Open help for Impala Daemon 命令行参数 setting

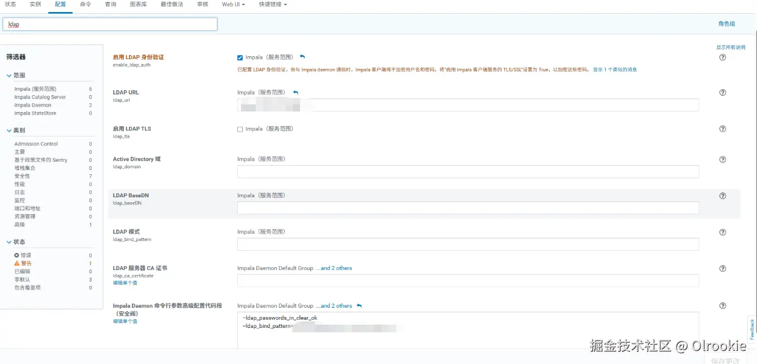point(723,306)
